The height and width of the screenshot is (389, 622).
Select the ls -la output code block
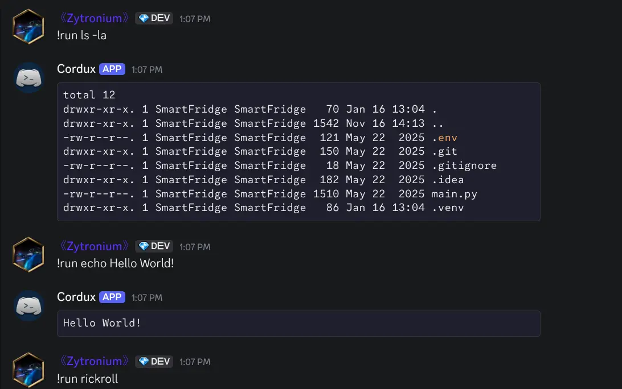(298, 151)
